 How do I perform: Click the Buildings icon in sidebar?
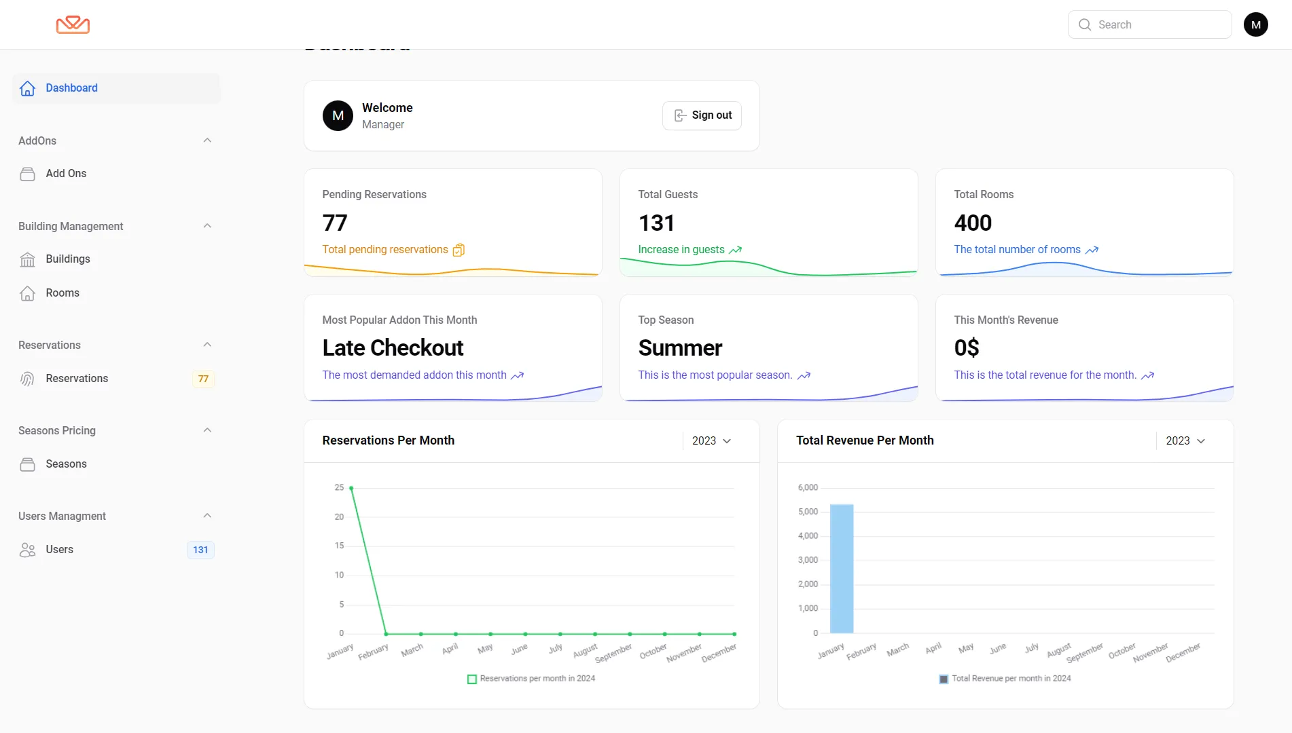tap(27, 259)
